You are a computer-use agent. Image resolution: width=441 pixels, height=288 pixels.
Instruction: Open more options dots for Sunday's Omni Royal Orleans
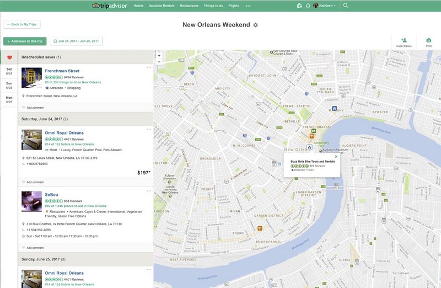point(149,269)
